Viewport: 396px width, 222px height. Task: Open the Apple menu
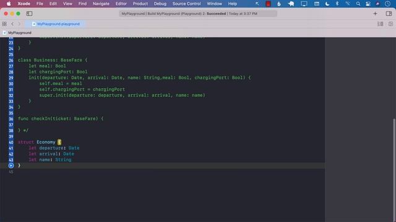(9, 4)
